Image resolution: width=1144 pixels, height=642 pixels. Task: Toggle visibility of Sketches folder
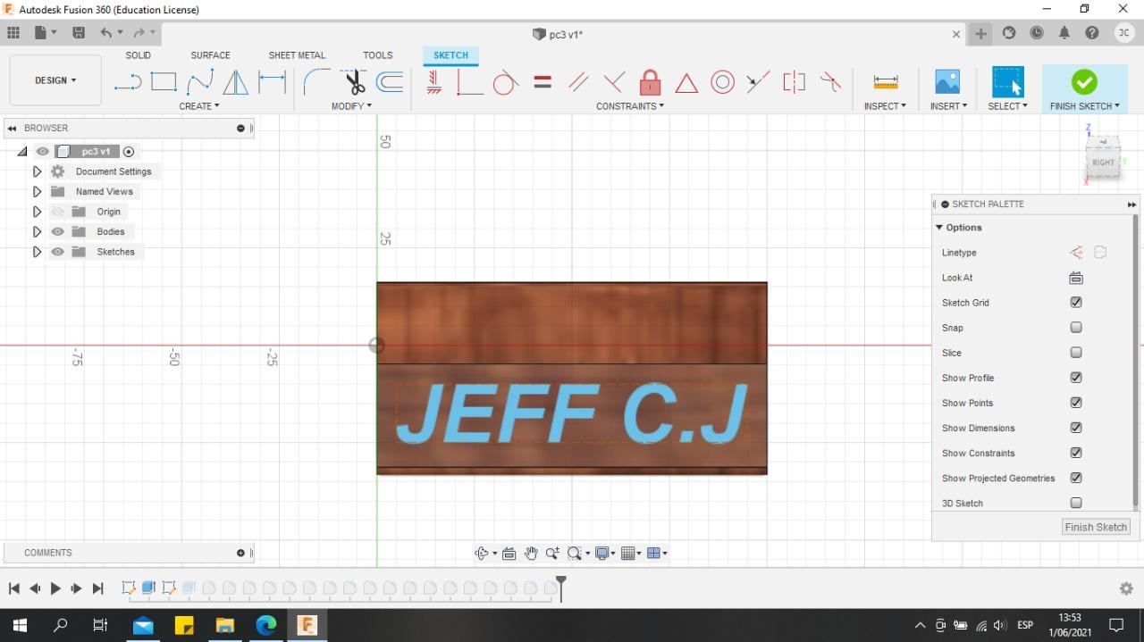(x=58, y=252)
